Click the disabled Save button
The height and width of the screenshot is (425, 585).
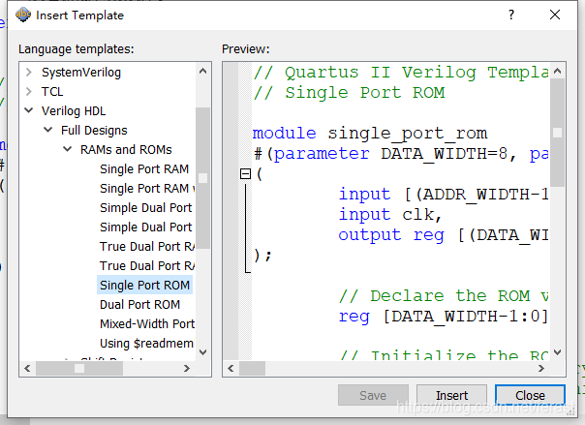pos(373,395)
